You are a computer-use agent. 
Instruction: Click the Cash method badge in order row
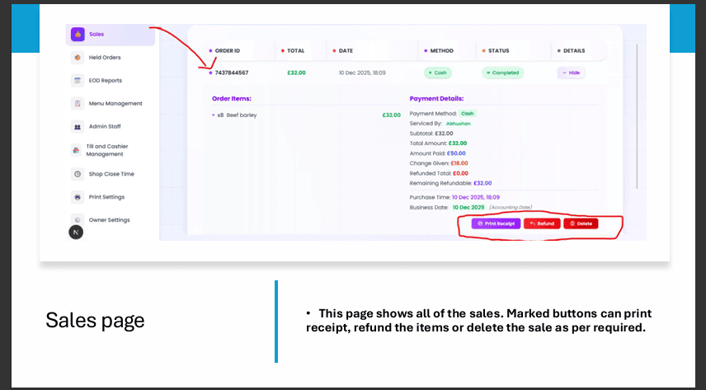(x=438, y=73)
